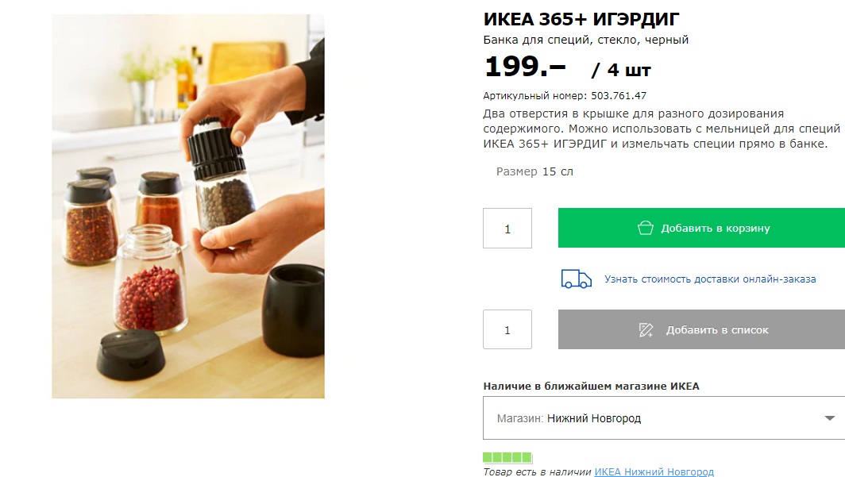Open the spice jar product photo
Viewport: 845px width, 477px height.
point(188,206)
